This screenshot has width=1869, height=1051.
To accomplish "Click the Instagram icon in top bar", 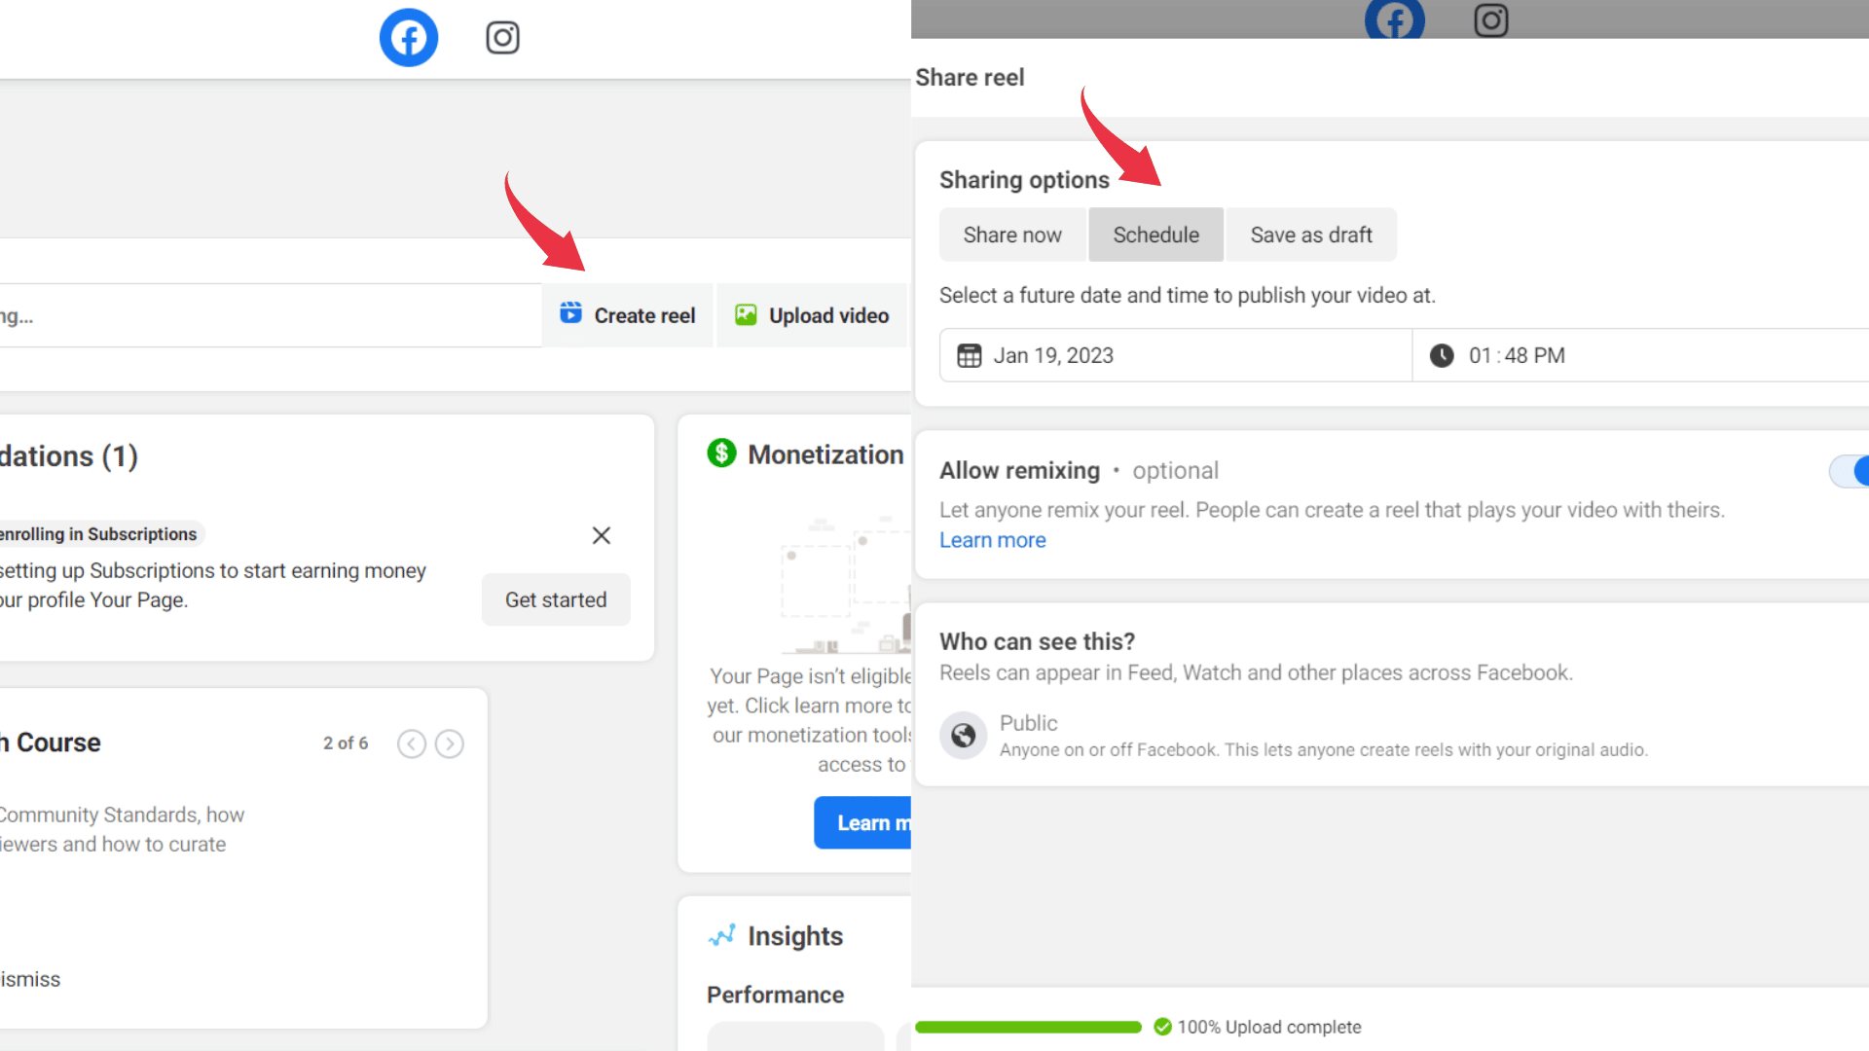I will click(500, 37).
